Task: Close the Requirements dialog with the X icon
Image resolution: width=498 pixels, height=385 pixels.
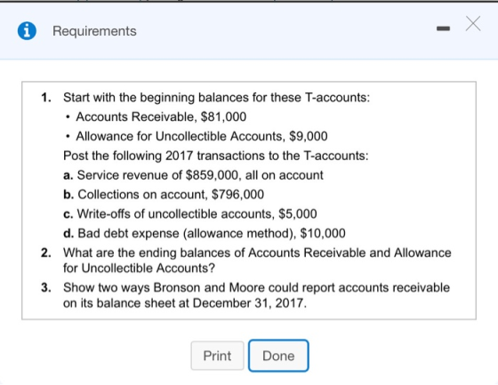Action: pos(473,23)
